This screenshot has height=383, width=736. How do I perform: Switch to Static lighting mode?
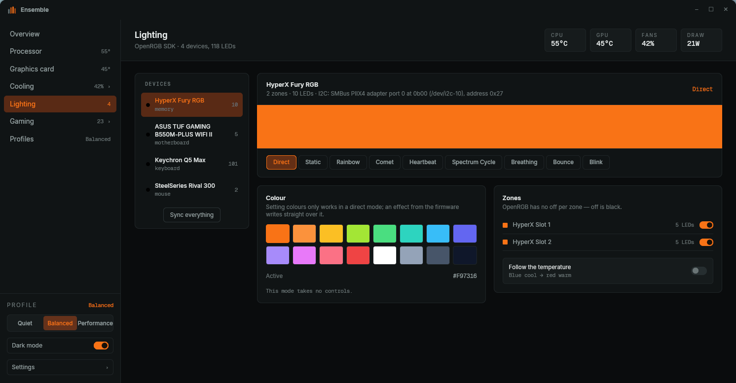[313, 162]
